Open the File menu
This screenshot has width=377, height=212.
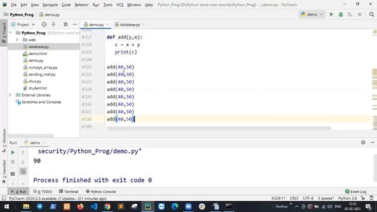pyautogui.click(x=14, y=5)
